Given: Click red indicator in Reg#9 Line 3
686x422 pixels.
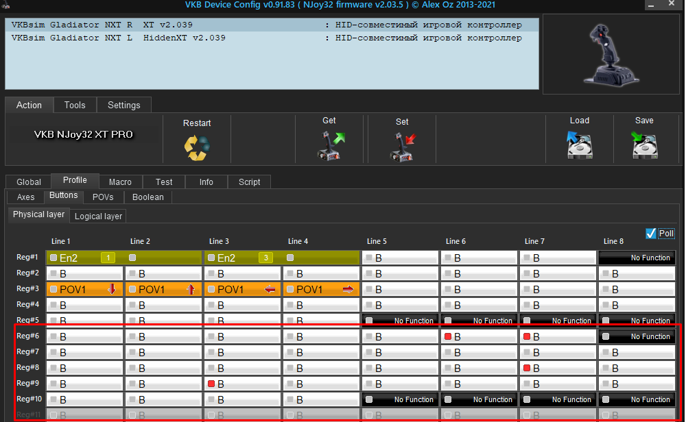Looking at the screenshot, I should click(x=211, y=384).
